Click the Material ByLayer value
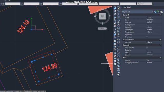 point(149,42)
